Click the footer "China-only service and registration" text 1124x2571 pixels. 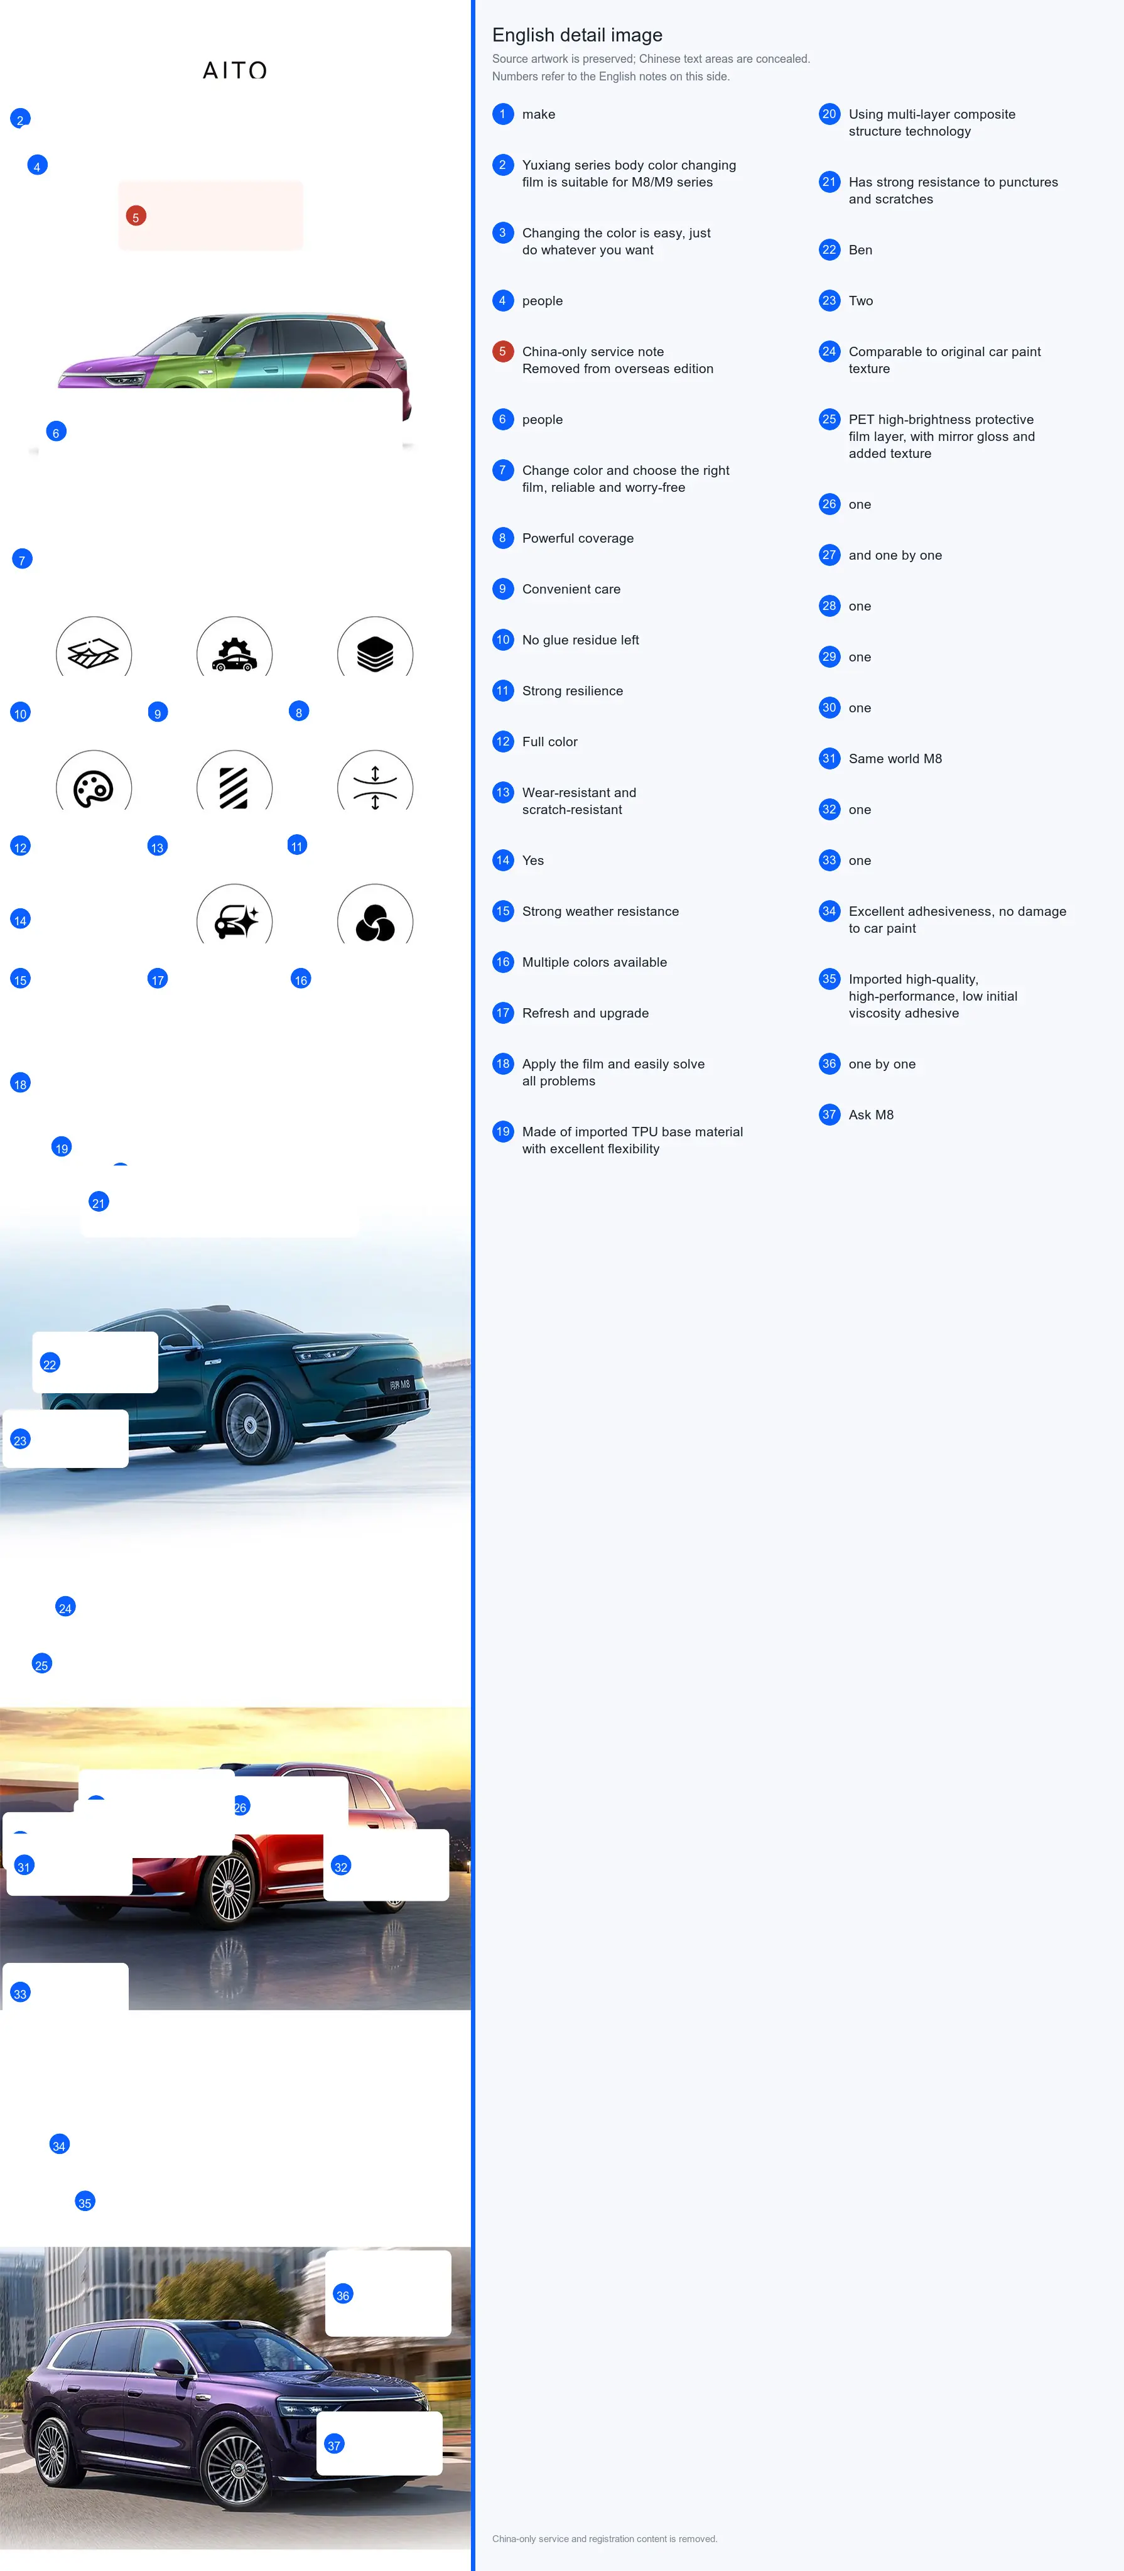pyautogui.click(x=605, y=2538)
